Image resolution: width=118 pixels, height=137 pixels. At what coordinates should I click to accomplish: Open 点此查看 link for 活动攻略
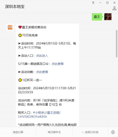click(x=42, y=72)
